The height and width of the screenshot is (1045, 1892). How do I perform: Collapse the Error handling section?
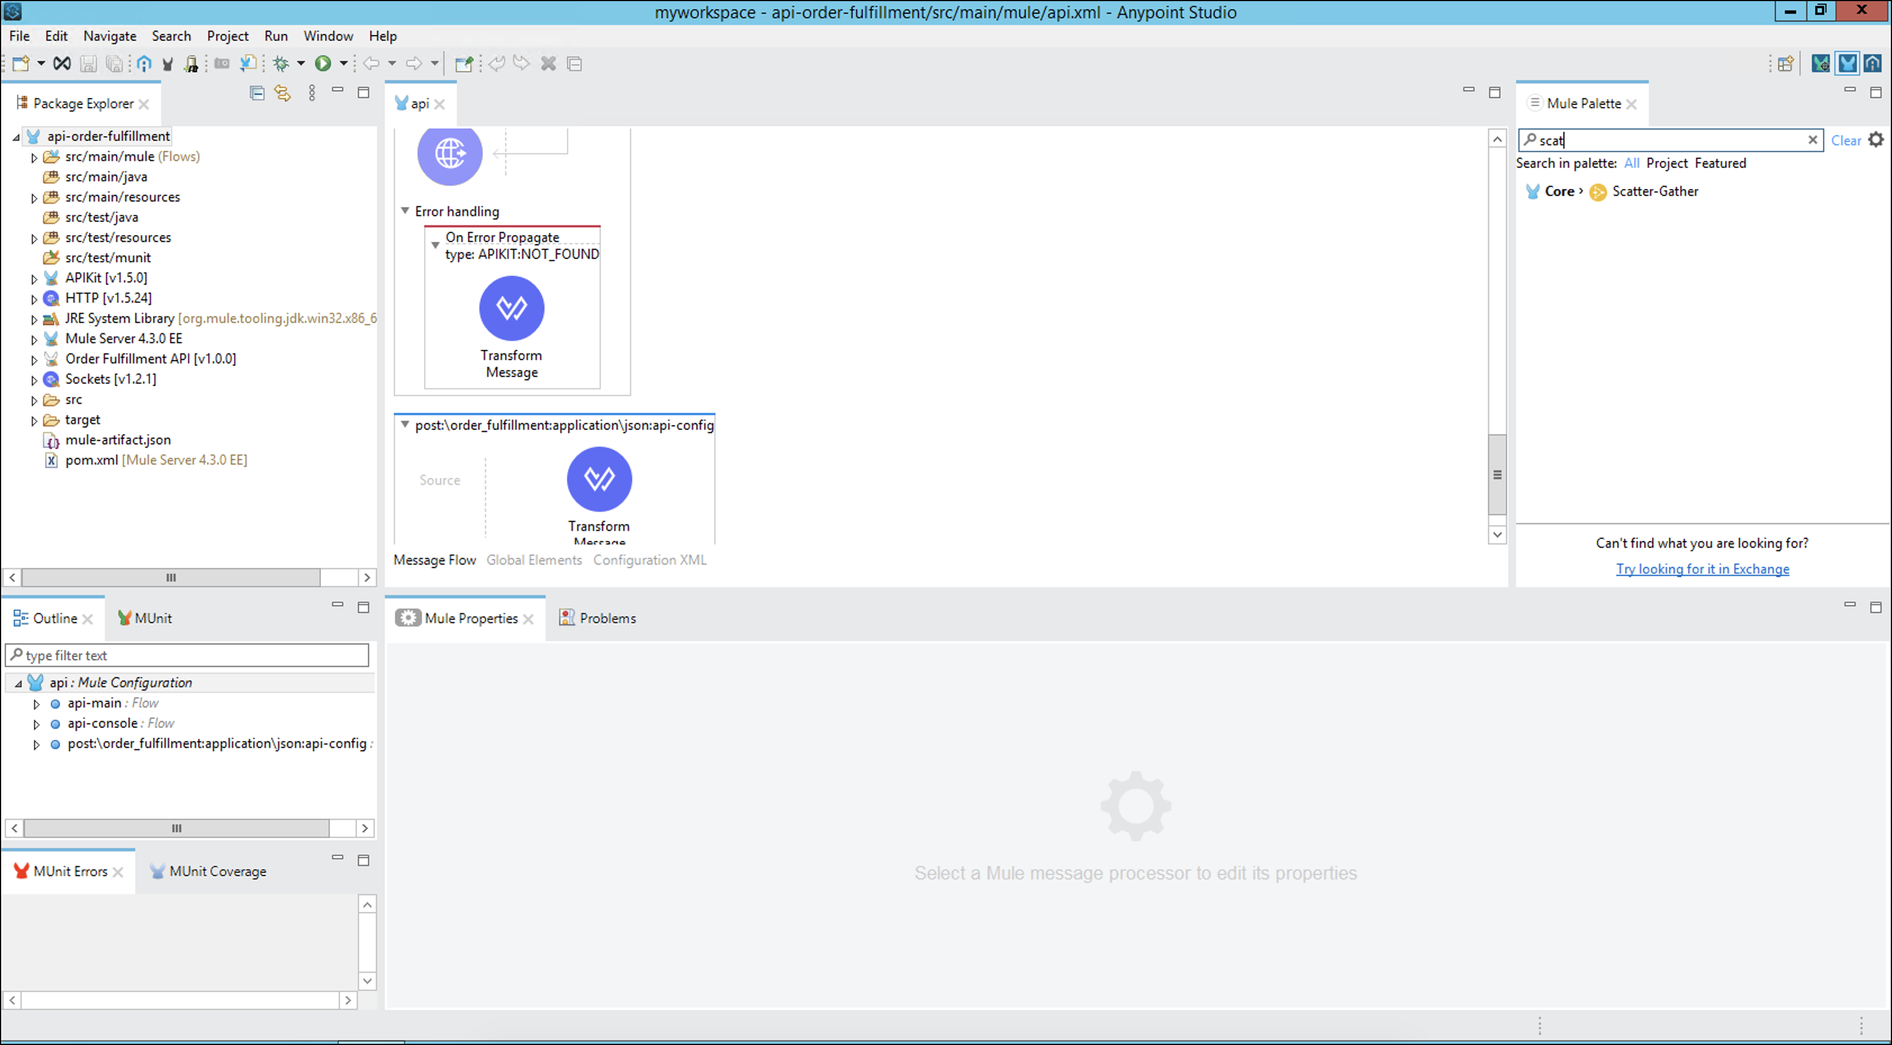tap(405, 211)
